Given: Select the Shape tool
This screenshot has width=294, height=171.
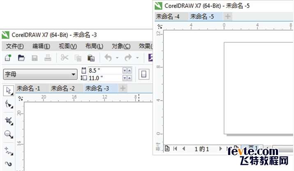Looking at the screenshot, I should coord(9,104).
